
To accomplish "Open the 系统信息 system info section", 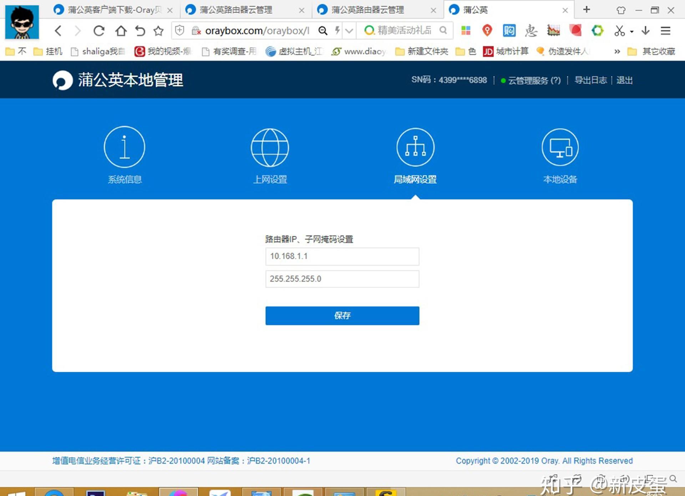I will point(125,155).
